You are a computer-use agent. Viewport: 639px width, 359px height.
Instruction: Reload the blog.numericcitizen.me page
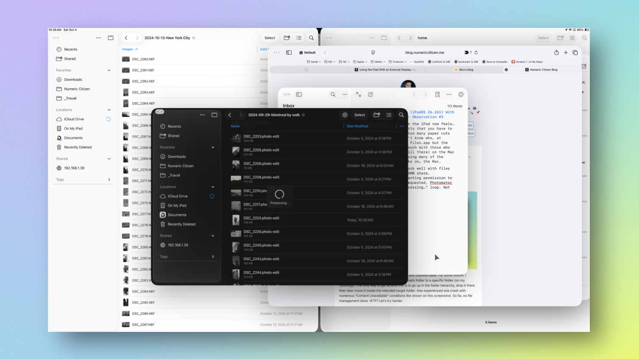(476, 52)
